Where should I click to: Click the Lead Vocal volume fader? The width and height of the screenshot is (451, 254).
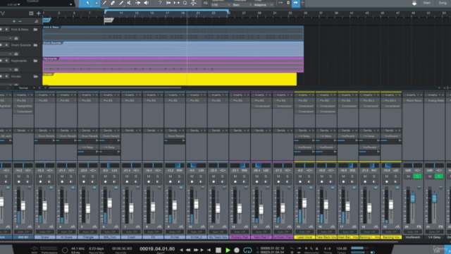[304, 202]
